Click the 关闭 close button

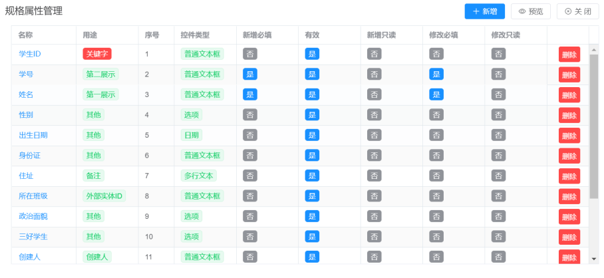click(578, 11)
